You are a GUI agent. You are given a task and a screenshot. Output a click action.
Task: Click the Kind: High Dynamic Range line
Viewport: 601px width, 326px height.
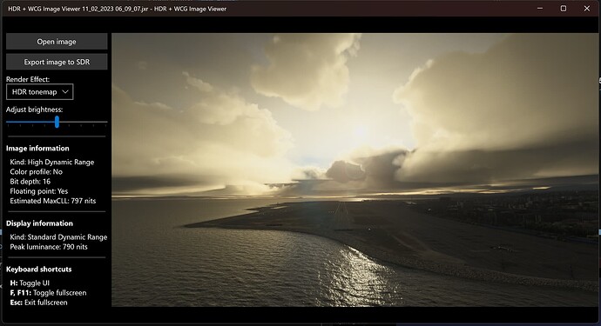[x=52, y=163]
